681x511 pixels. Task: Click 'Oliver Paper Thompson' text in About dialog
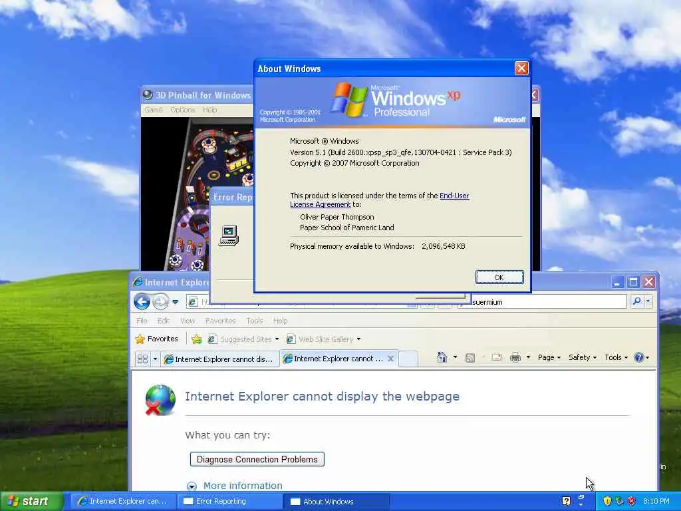point(337,217)
